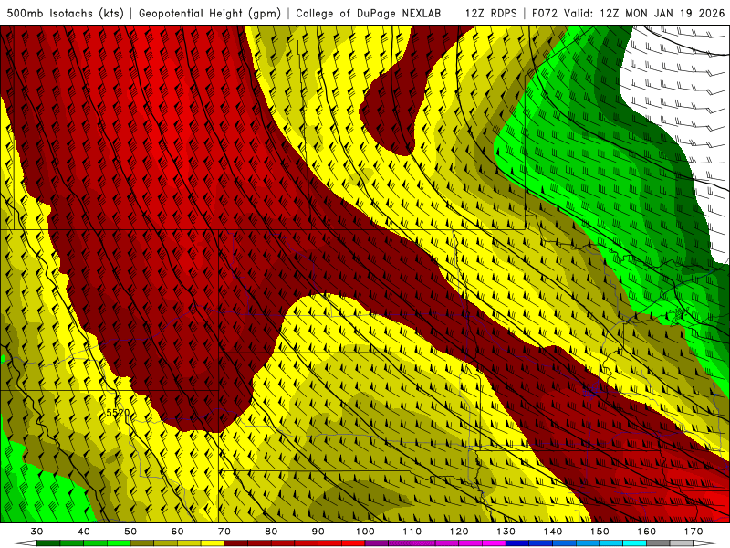Viewport: 730px width, 548px height.
Task: Click the "College of DuPage NEXLAB" credit text
Action: click(368, 13)
